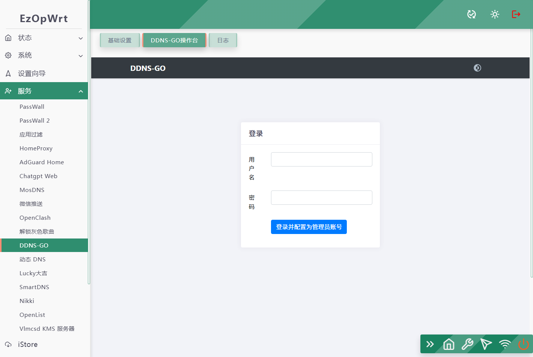Open the Wi-Fi icon in bottom toolbar
The width and height of the screenshot is (533, 357).
tap(505, 344)
